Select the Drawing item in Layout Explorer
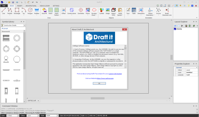This screenshot has width=199, height=117. tap(179, 29)
